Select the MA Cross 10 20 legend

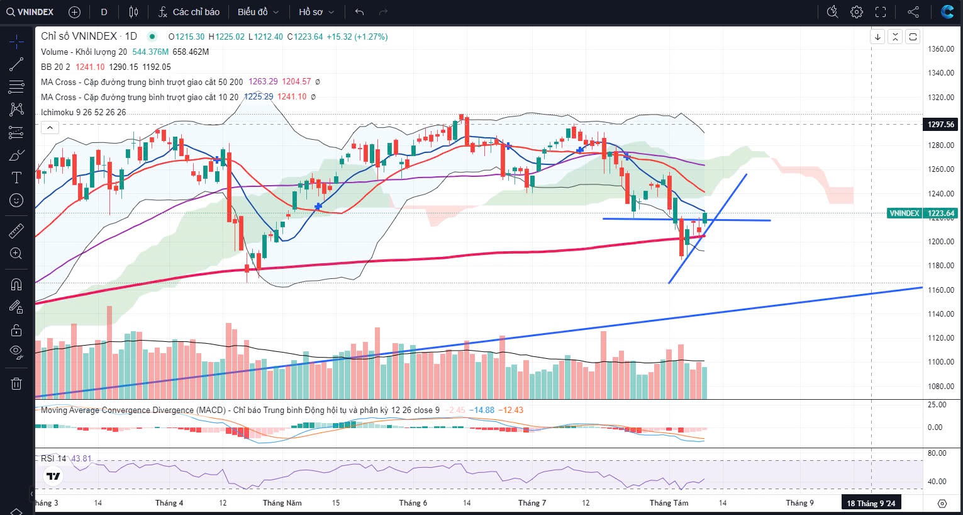tap(140, 97)
